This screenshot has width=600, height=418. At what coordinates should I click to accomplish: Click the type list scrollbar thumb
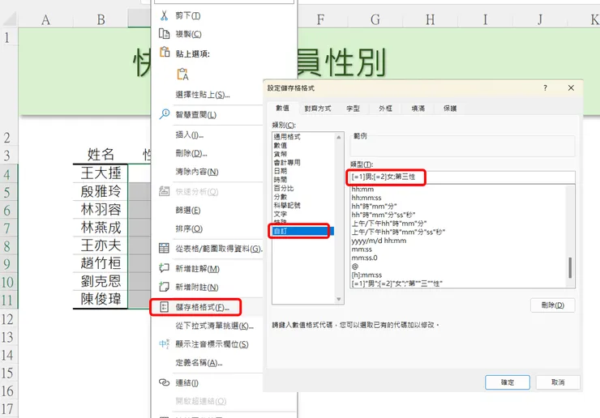[570, 267]
